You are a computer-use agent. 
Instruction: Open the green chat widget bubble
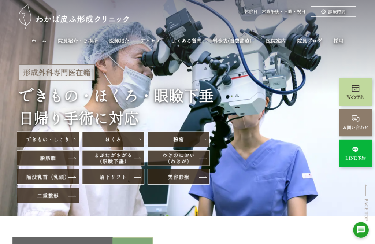coord(361,230)
